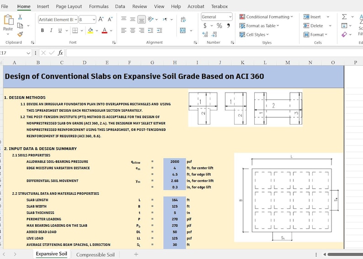Image resolution: width=363 pixels, height=259 pixels.
Task: Select the allowable soil pressure 2000 cell
Action: [x=175, y=161]
